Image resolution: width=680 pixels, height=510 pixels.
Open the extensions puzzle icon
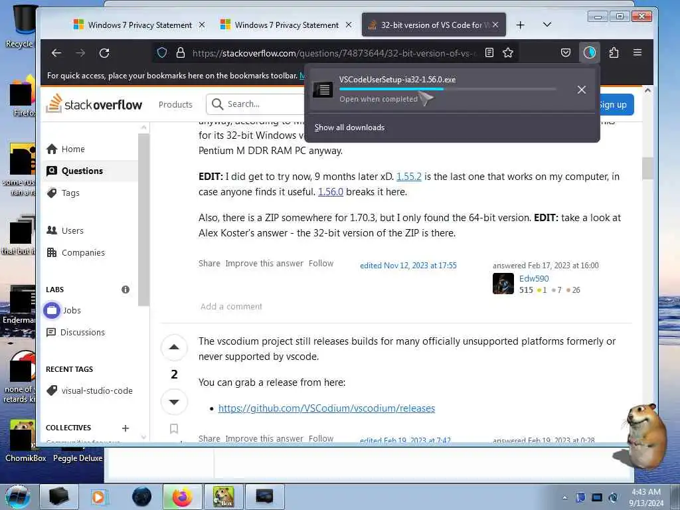click(x=614, y=53)
